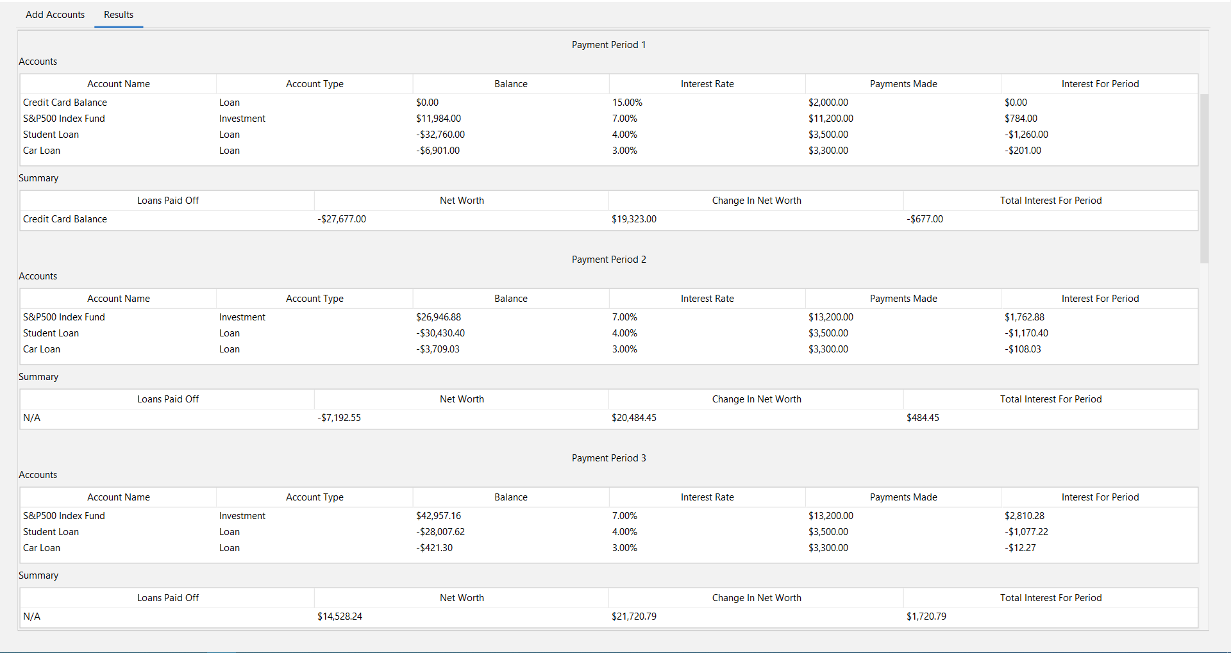Click the $484.45 total interest value
Viewport: 1231px width, 653px height.
pos(923,418)
